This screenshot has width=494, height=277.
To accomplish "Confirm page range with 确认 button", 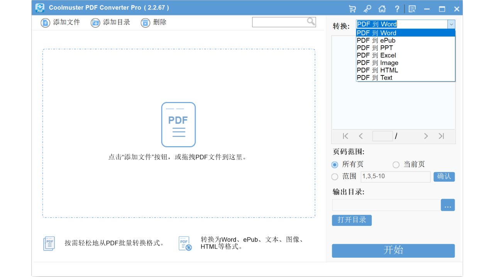I will (x=444, y=177).
